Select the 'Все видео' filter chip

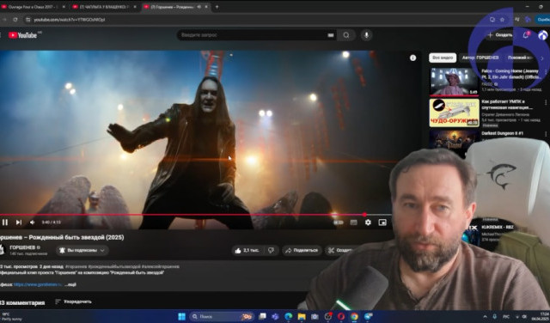point(443,58)
